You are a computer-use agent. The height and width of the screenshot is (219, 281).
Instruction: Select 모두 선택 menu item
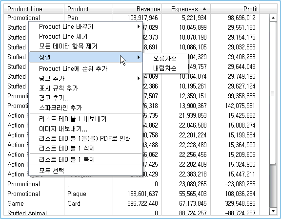pos(86,171)
